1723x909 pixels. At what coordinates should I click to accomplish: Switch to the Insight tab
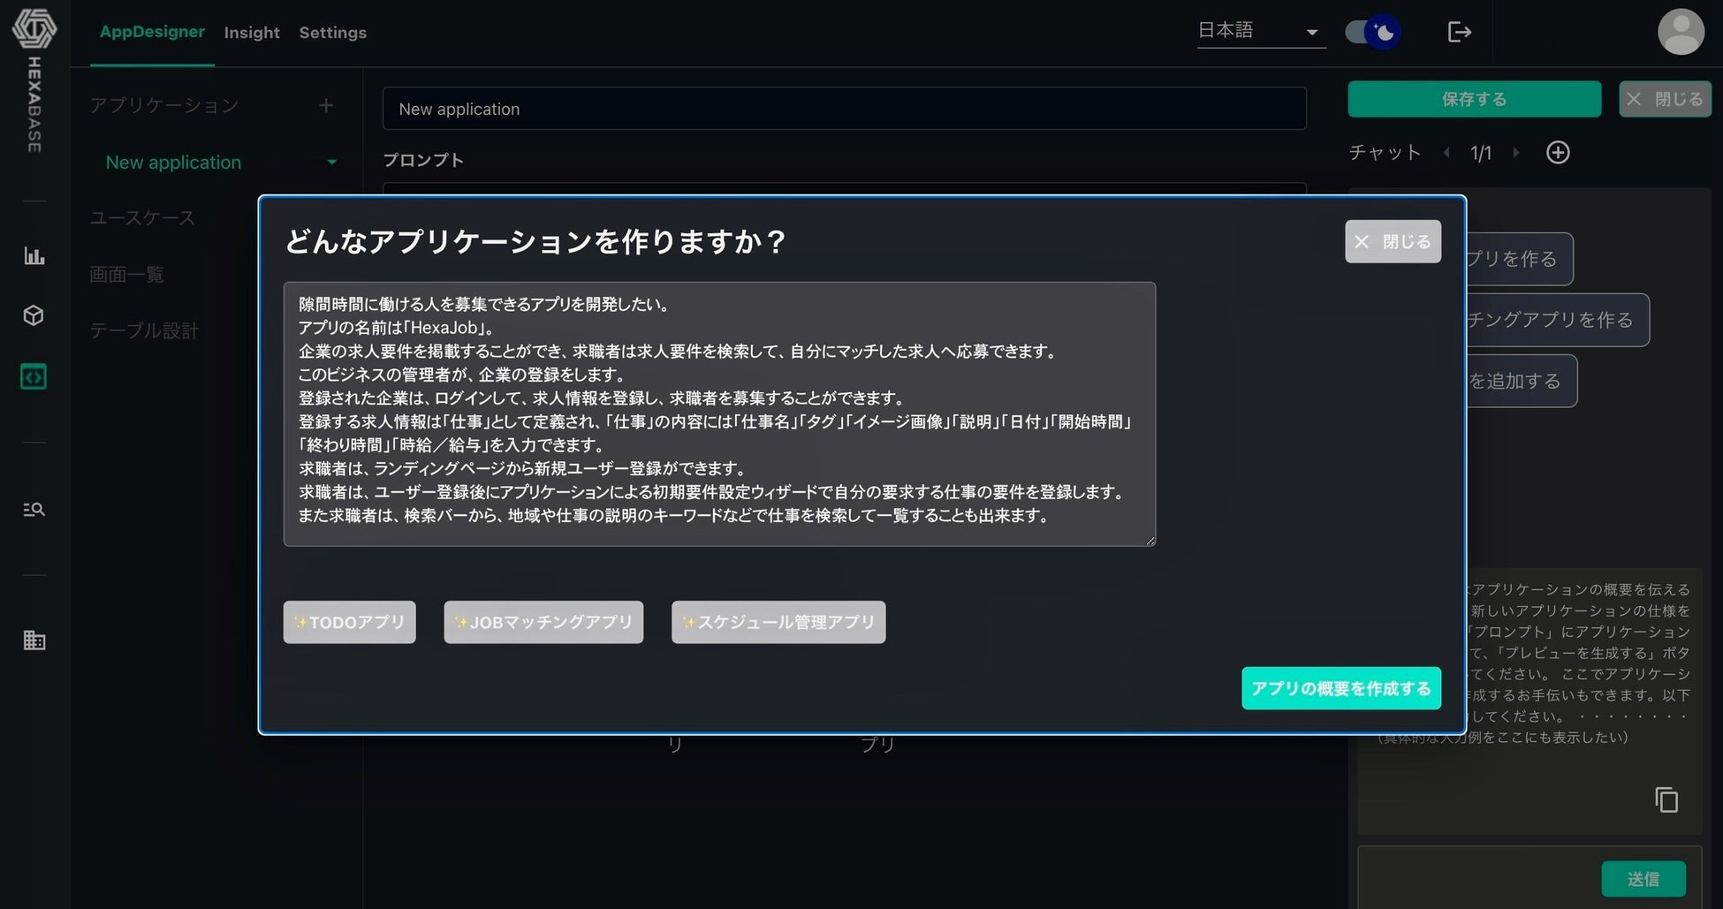[252, 33]
